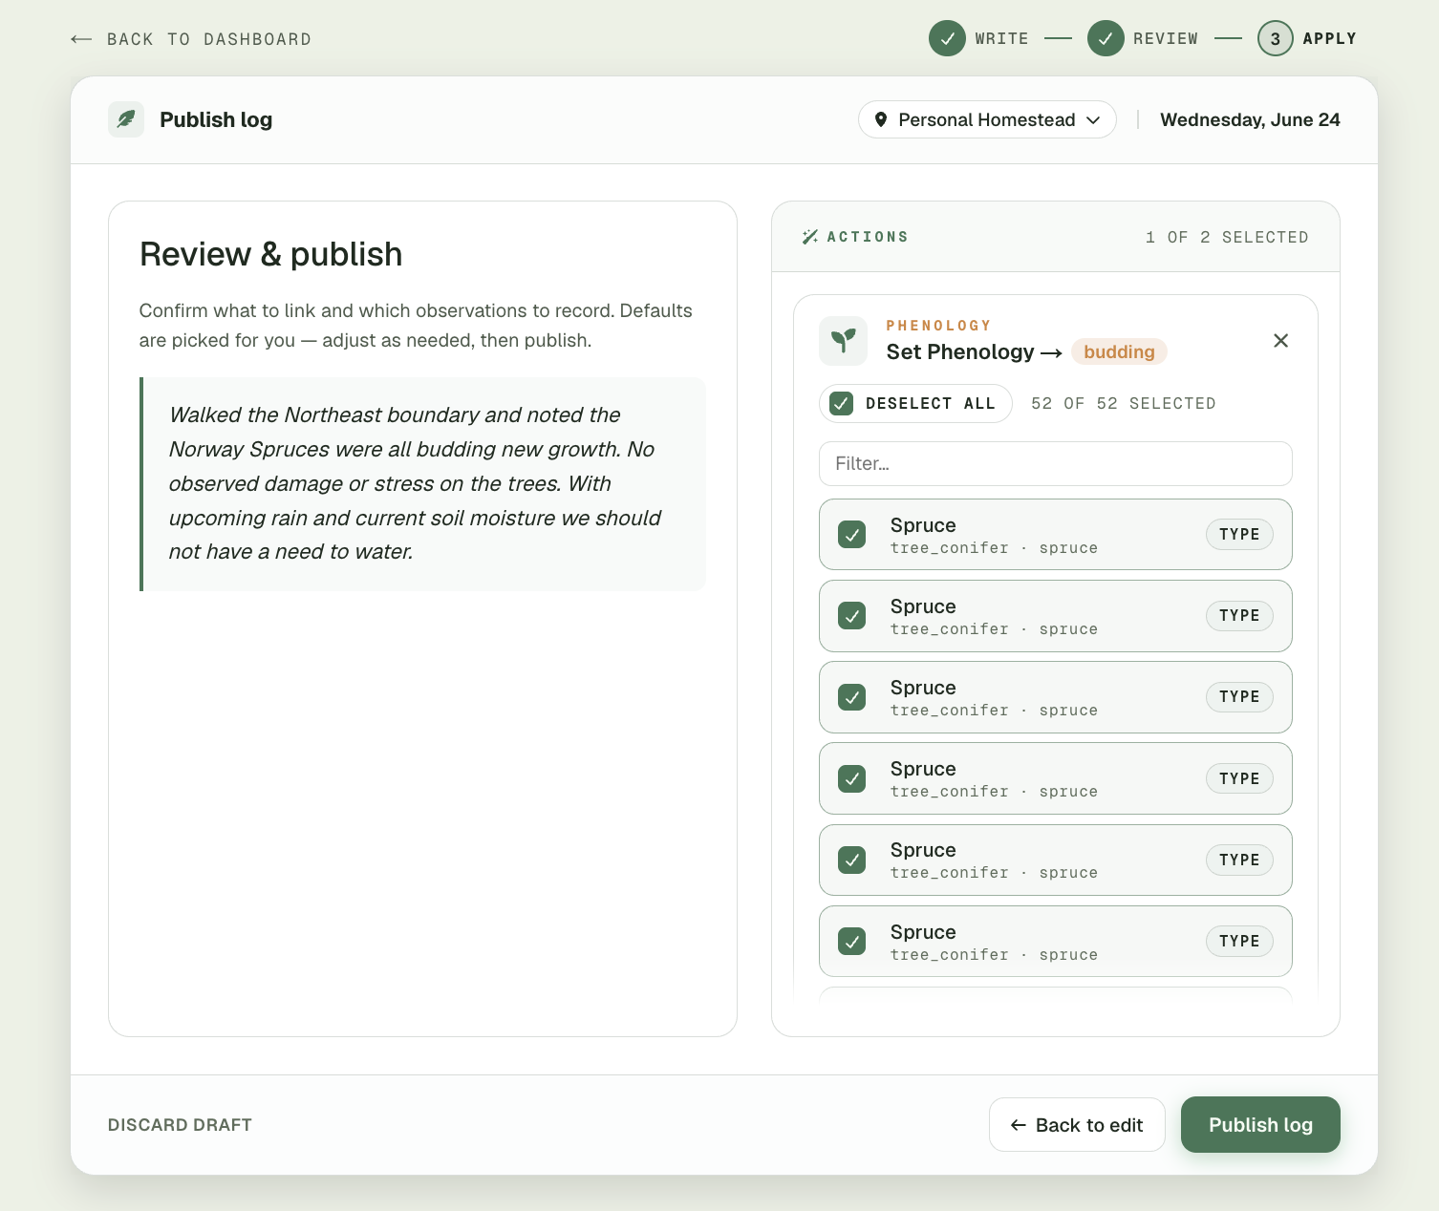The height and width of the screenshot is (1211, 1439).
Task: Toggle the Deselect All checkbox
Action: [842, 403]
